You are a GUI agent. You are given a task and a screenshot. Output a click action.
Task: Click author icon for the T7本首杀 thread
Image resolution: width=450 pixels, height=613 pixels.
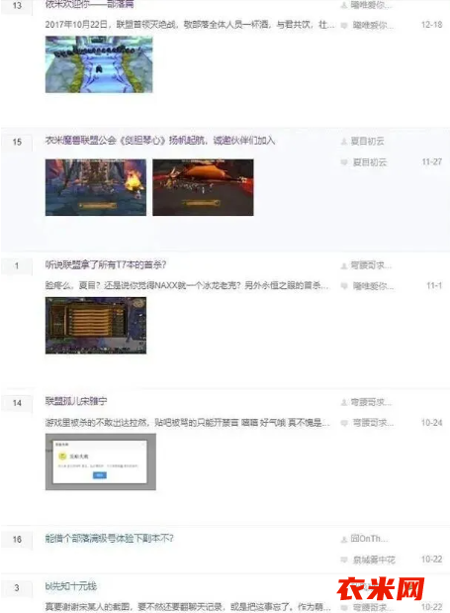(344, 265)
